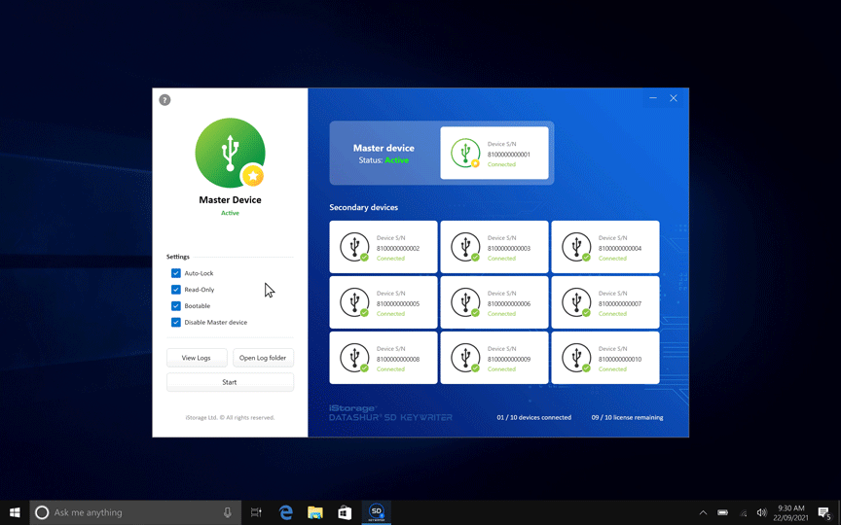
Task: Disable the Bootable option
Action: [x=176, y=305]
